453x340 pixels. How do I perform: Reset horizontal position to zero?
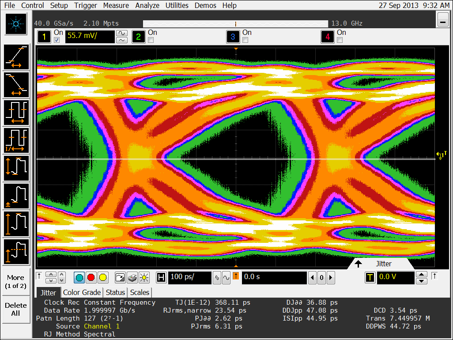coord(321,278)
